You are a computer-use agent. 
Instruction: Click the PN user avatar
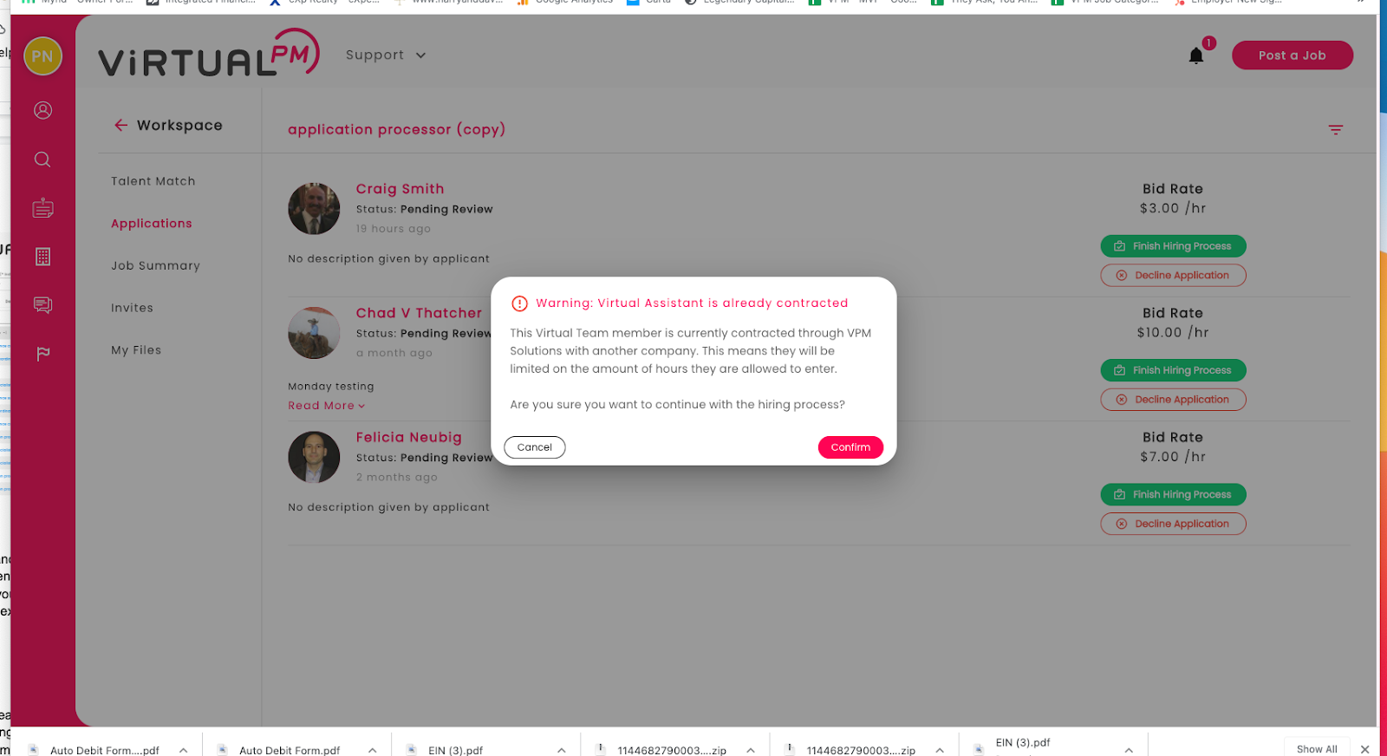point(42,56)
